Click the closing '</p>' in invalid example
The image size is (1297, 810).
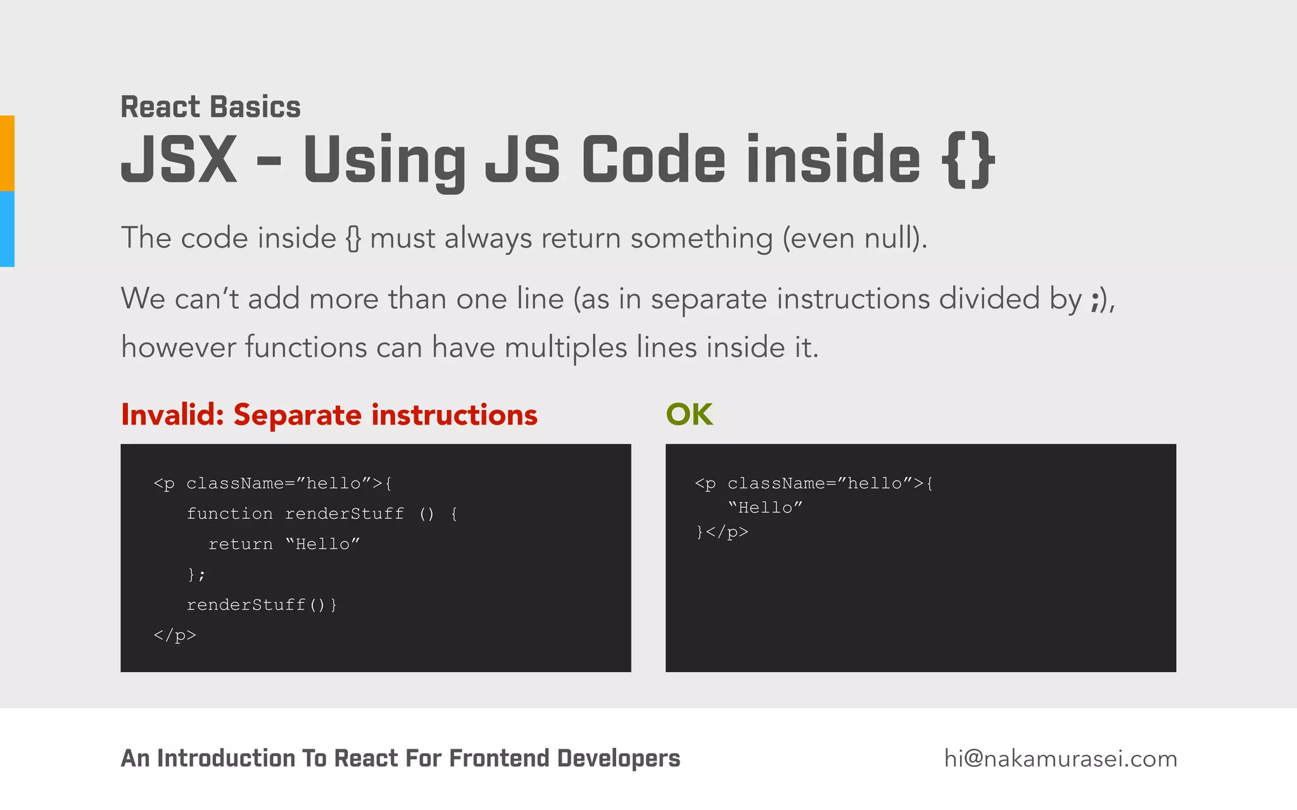click(175, 635)
